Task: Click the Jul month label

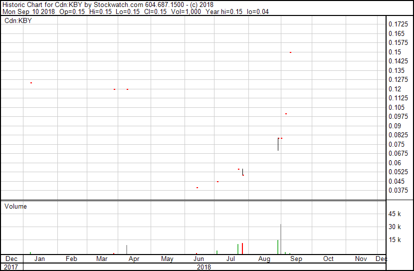Action: pyautogui.click(x=231, y=259)
